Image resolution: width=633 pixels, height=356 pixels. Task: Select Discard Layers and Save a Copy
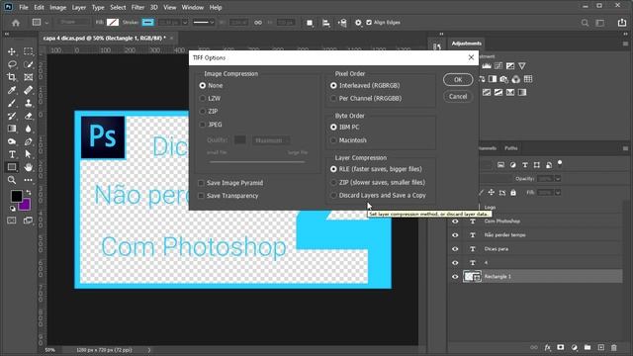(x=333, y=196)
